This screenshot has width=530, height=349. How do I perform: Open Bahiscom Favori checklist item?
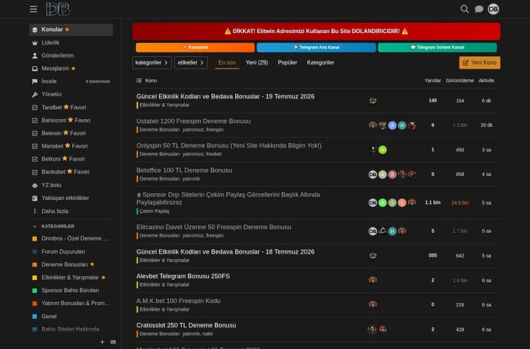(x=71, y=121)
